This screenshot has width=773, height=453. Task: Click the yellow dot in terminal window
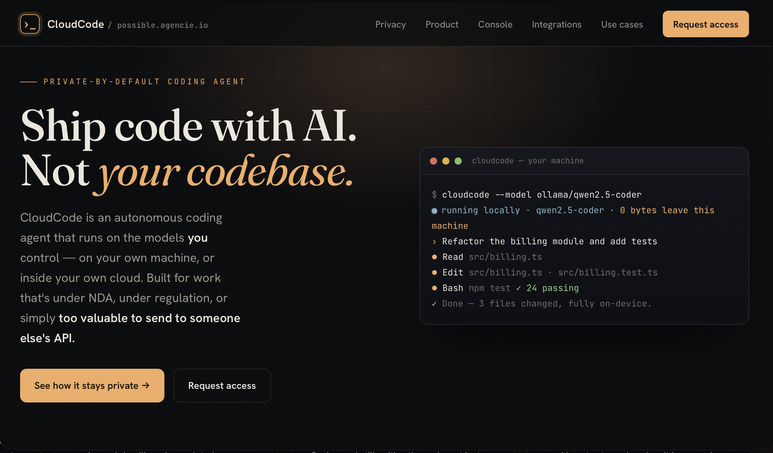coord(446,161)
